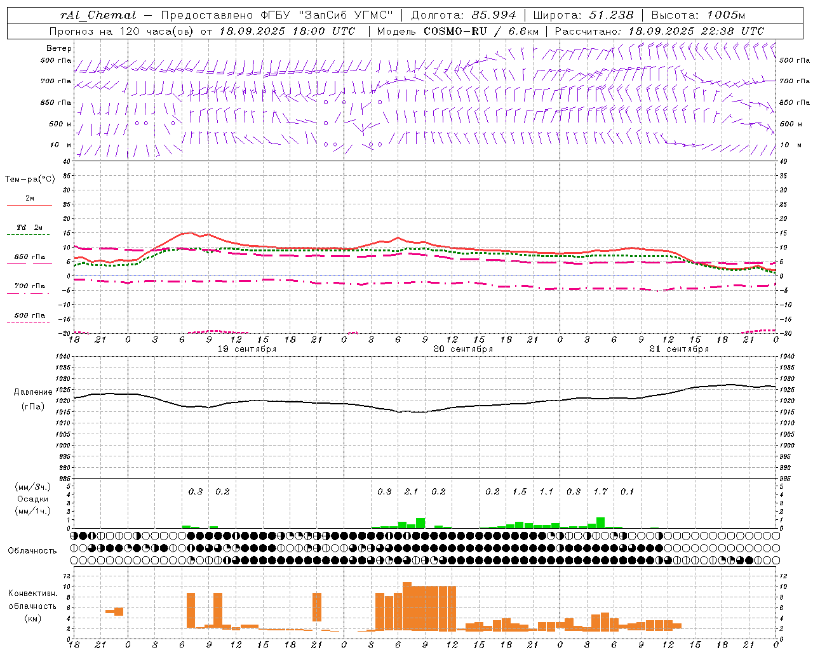The width and height of the screenshot is (813, 650).
Task: Click the model name COSMO-RU
Action: (455, 31)
